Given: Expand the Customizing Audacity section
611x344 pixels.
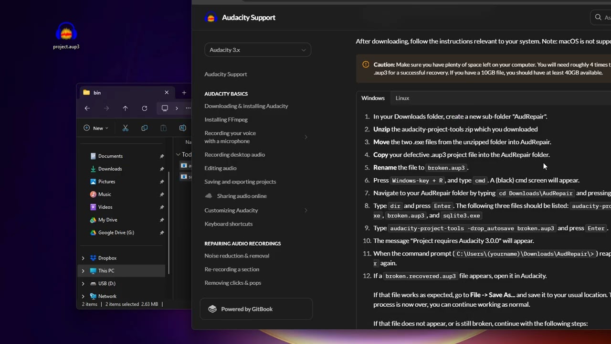Looking at the screenshot, I should tap(306, 210).
